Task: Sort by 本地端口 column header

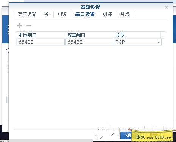Action: (x=40, y=35)
